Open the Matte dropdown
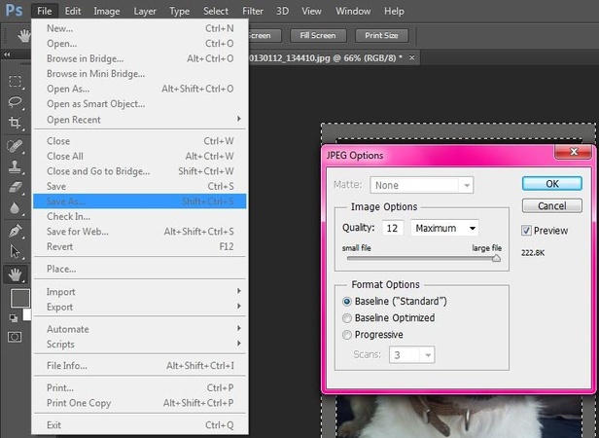Image resolution: width=599 pixels, height=438 pixels. click(x=421, y=185)
